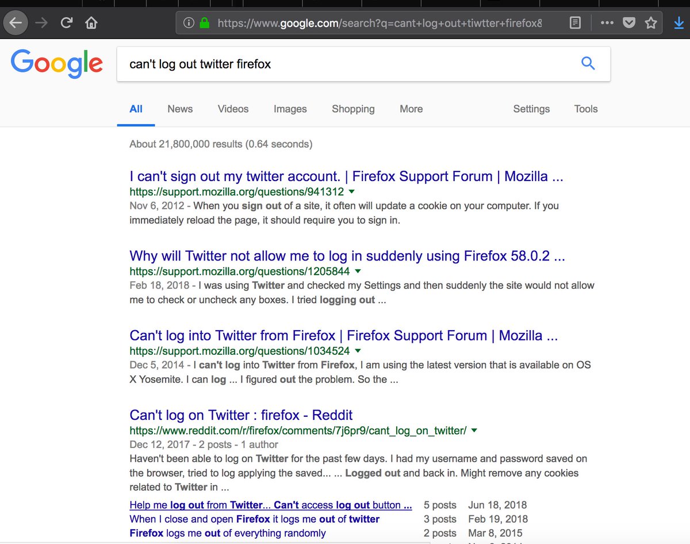Switch to the News tab

point(180,109)
